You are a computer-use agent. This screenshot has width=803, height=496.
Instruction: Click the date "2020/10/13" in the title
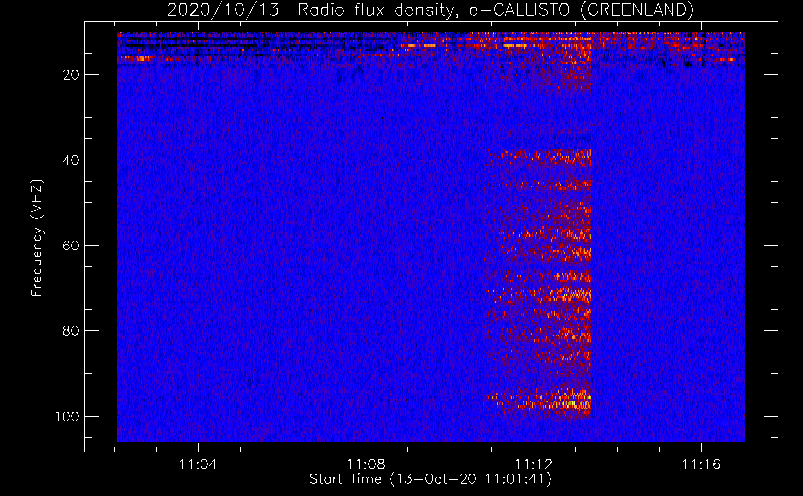tap(223, 10)
